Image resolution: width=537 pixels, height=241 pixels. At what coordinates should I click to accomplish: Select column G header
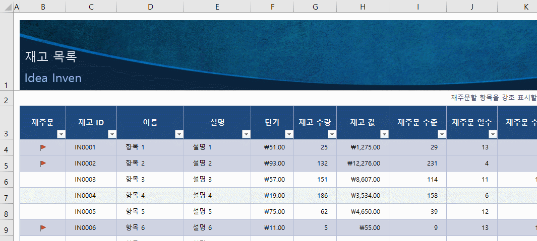pyautogui.click(x=315, y=7)
